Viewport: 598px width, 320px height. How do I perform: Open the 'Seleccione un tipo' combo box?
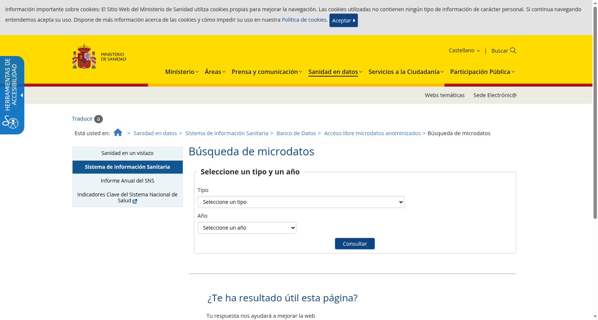click(x=301, y=202)
